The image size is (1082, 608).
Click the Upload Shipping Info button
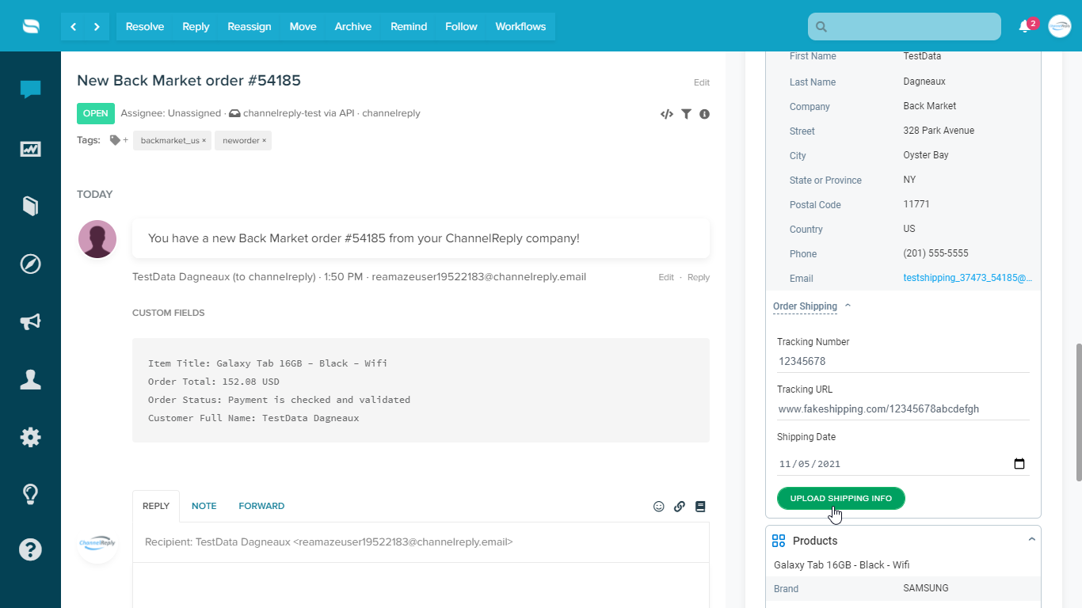point(840,499)
